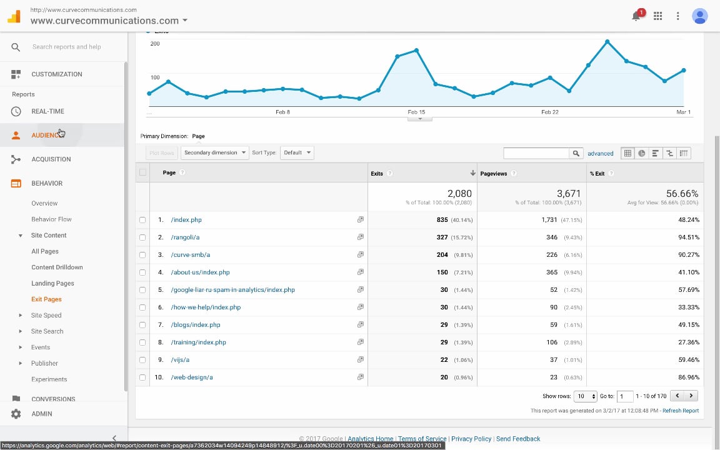The height and width of the screenshot is (450, 720).
Task: Open Behavior Overview report
Action: [x=44, y=203]
